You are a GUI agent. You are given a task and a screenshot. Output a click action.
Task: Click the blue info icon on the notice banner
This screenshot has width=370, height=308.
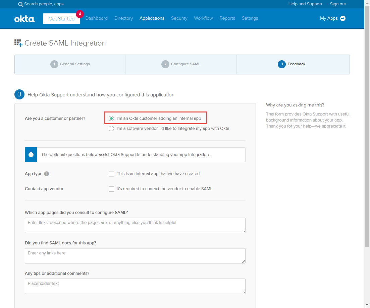click(31, 154)
